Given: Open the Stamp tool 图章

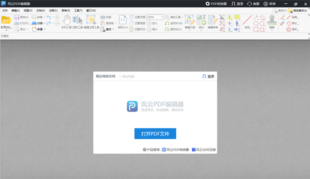Looking at the screenshot, I should point(272,22).
